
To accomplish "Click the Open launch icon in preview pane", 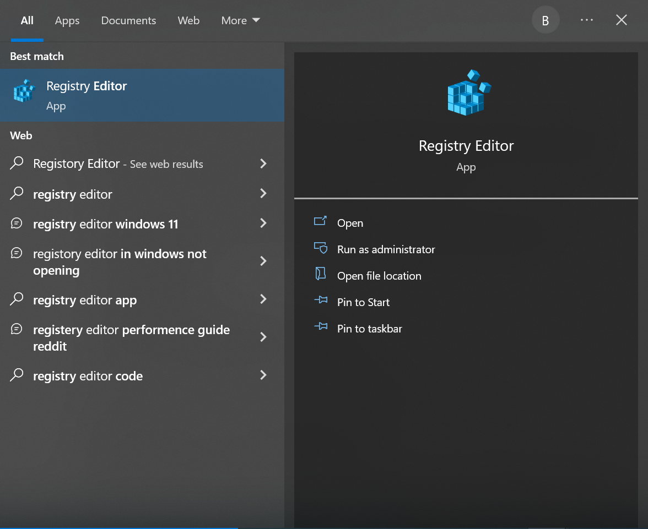I will tap(320, 221).
